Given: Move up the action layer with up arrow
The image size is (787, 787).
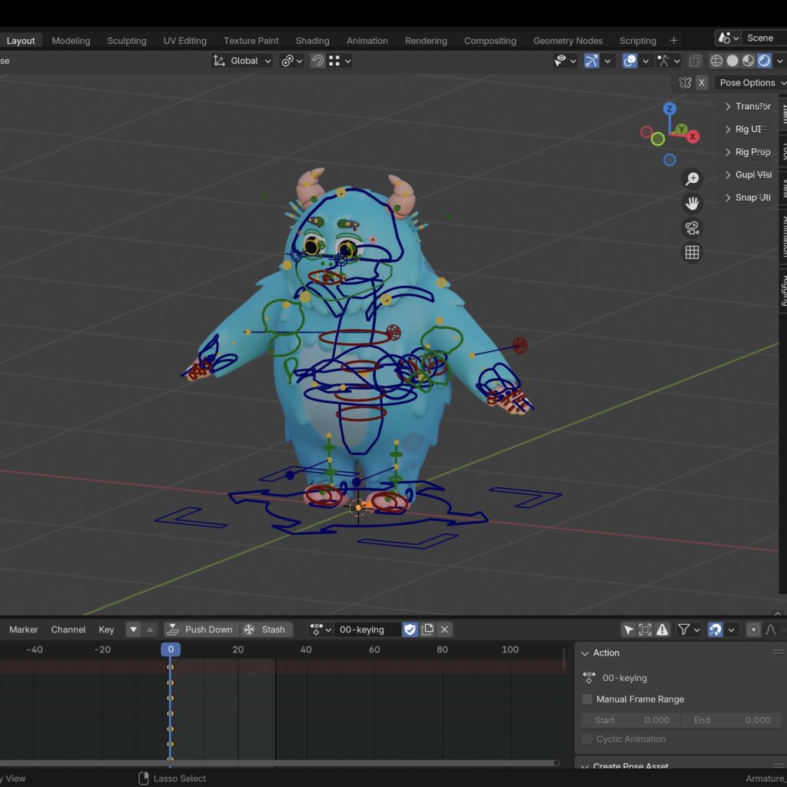Looking at the screenshot, I should tap(150, 629).
